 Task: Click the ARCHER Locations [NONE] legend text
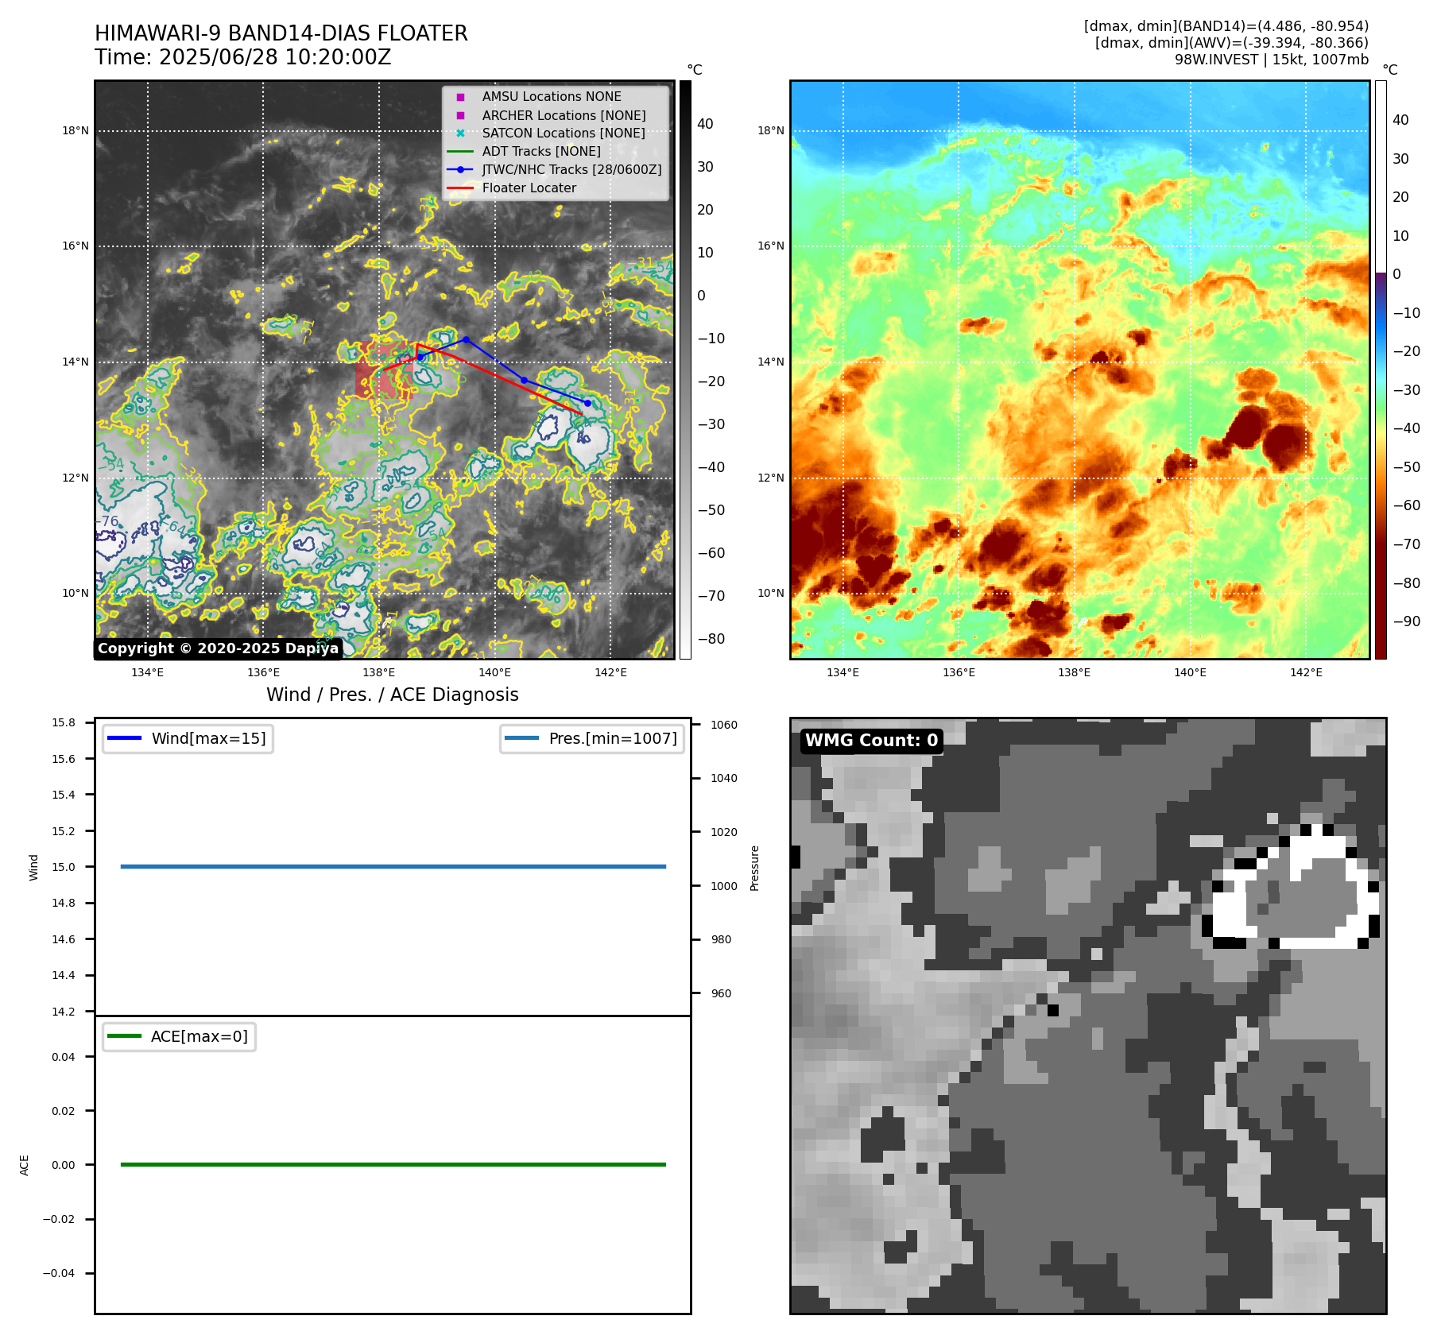coord(564,115)
